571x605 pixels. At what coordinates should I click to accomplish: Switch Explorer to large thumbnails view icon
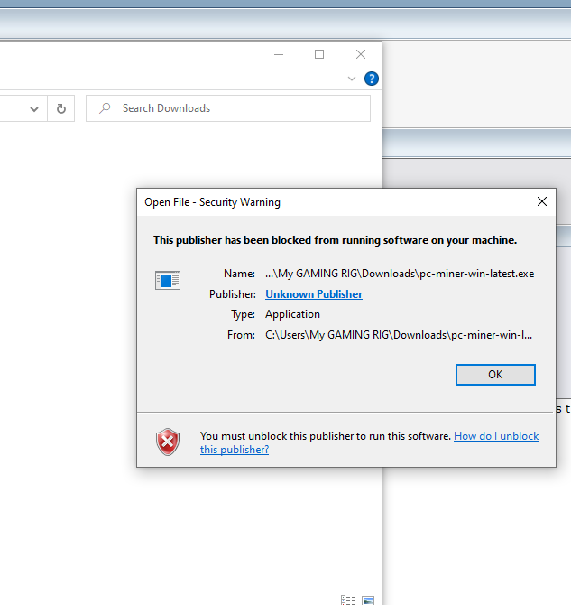(368, 600)
